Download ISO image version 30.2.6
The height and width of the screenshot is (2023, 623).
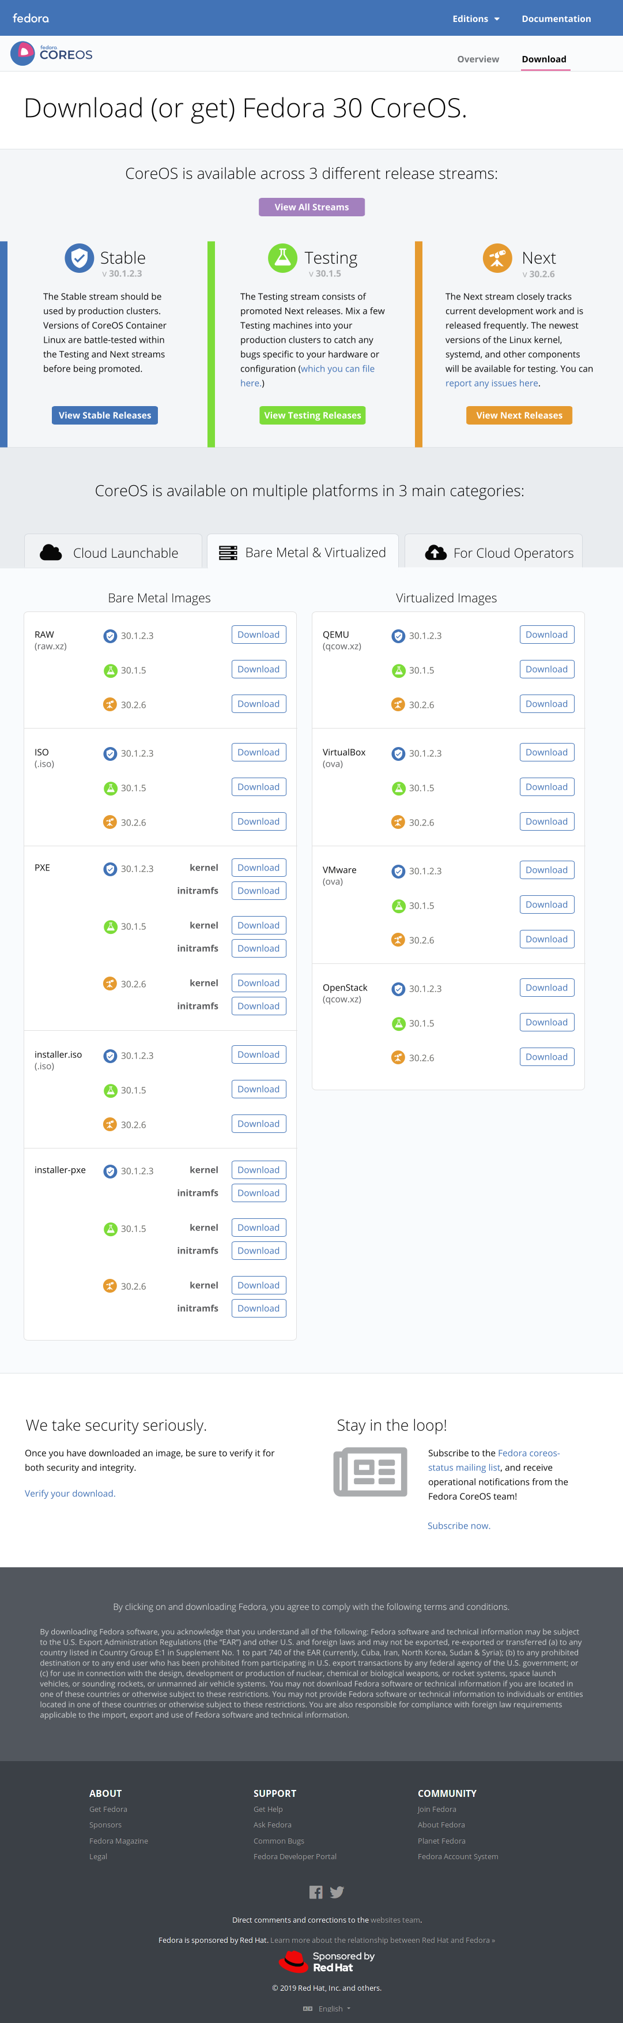pyautogui.click(x=258, y=821)
